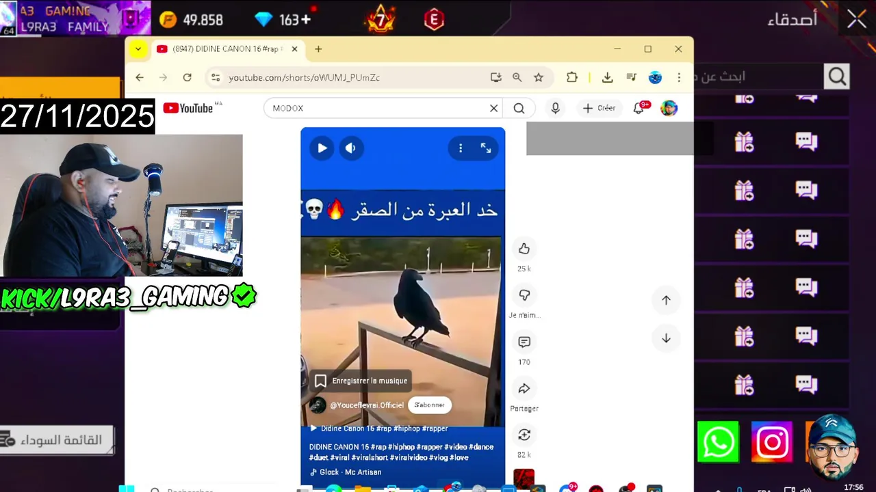Go to the next Short (down arrow)
876x492 pixels.
[666, 338]
